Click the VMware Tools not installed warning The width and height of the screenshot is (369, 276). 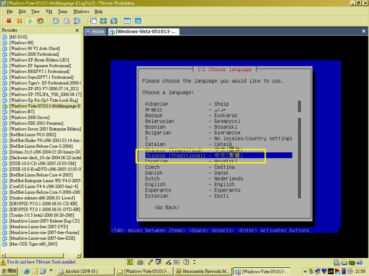[x=39, y=262]
